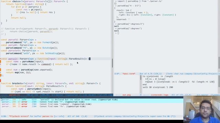Viewport: 220px width, 123px height.
Task: Click Git-master in sierpinski.logo mode line
Action: [x=202, y=95]
